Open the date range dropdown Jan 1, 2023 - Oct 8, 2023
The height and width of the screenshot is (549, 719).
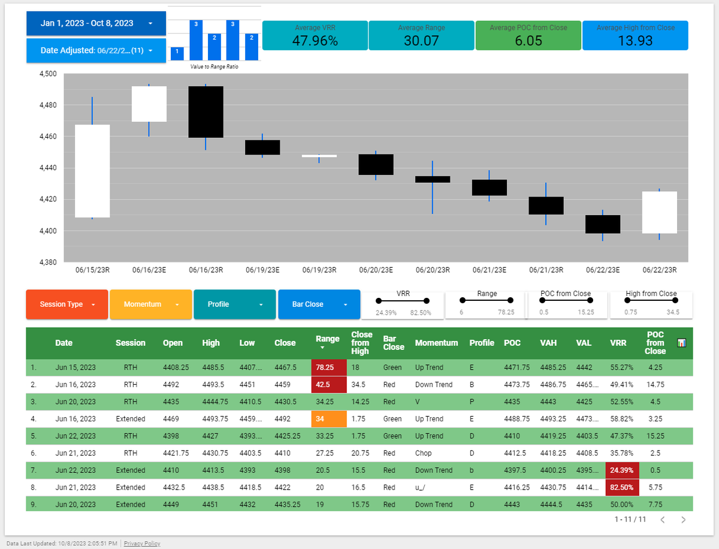96,23
